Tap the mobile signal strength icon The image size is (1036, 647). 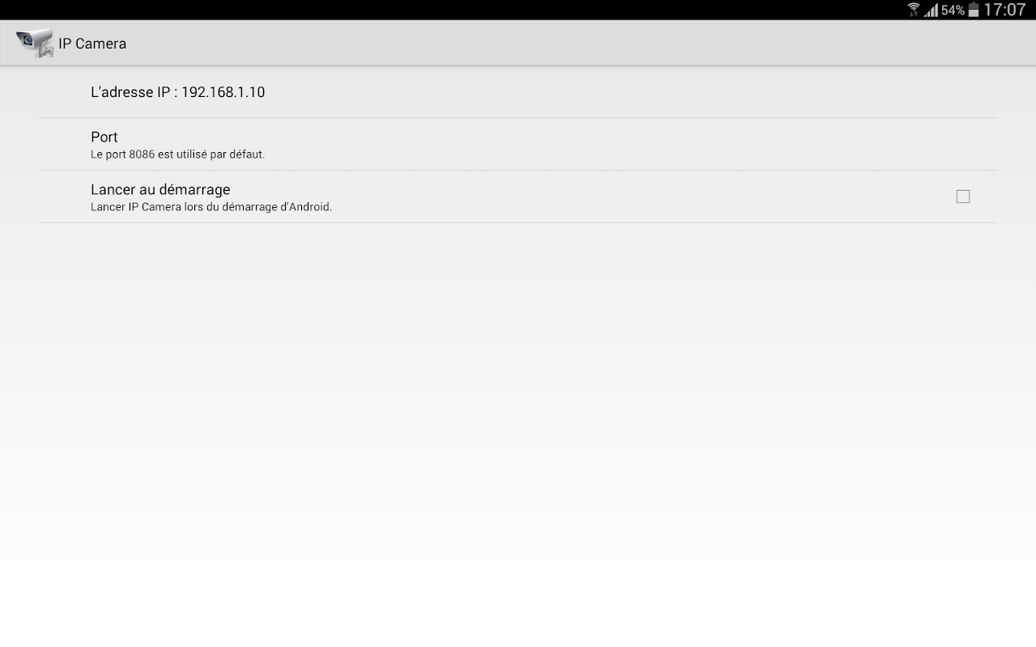(931, 10)
